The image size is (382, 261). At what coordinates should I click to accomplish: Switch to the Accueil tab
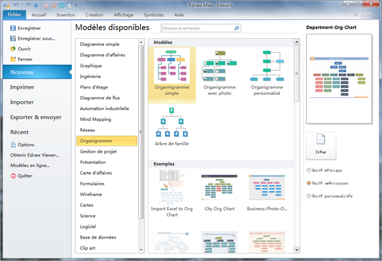[x=39, y=15]
